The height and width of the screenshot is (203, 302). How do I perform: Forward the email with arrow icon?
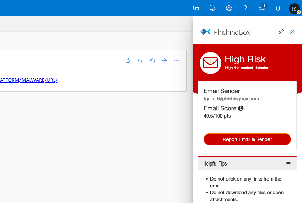coord(164,61)
